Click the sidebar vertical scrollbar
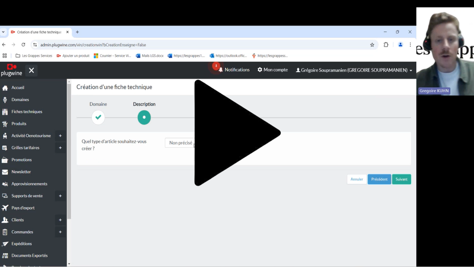This screenshot has height=267, width=474. [x=69, y=151]
